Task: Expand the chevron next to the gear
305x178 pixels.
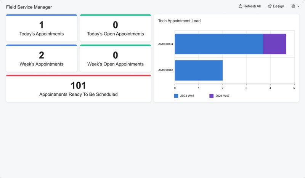Action: tap(298, 6)
